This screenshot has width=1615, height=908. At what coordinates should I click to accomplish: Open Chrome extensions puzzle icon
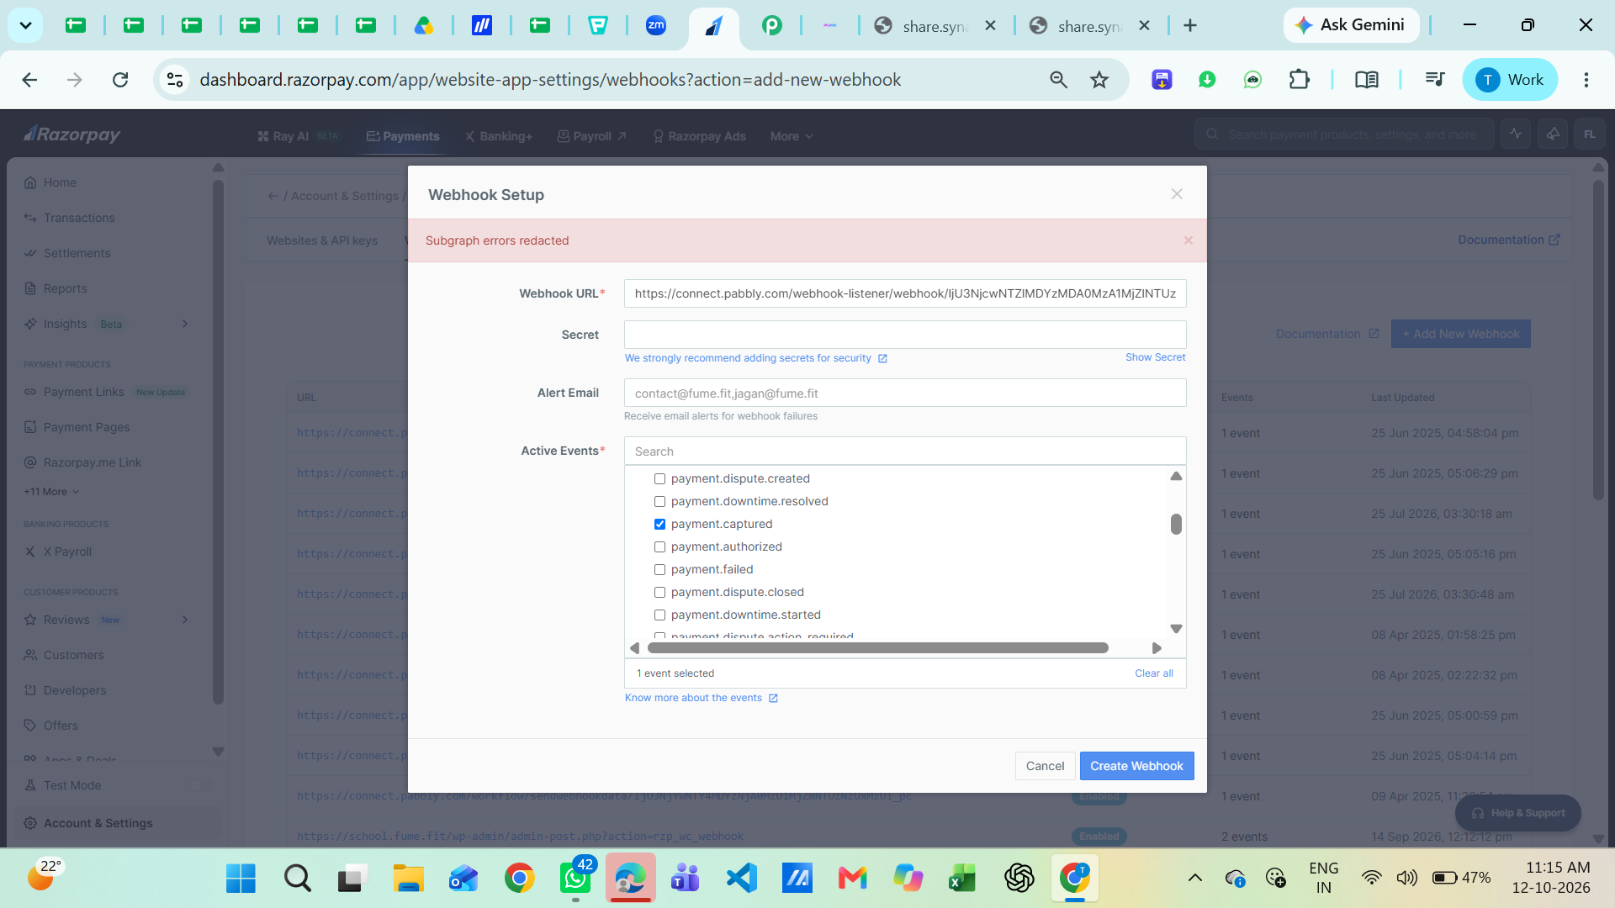pos(1299,80)
